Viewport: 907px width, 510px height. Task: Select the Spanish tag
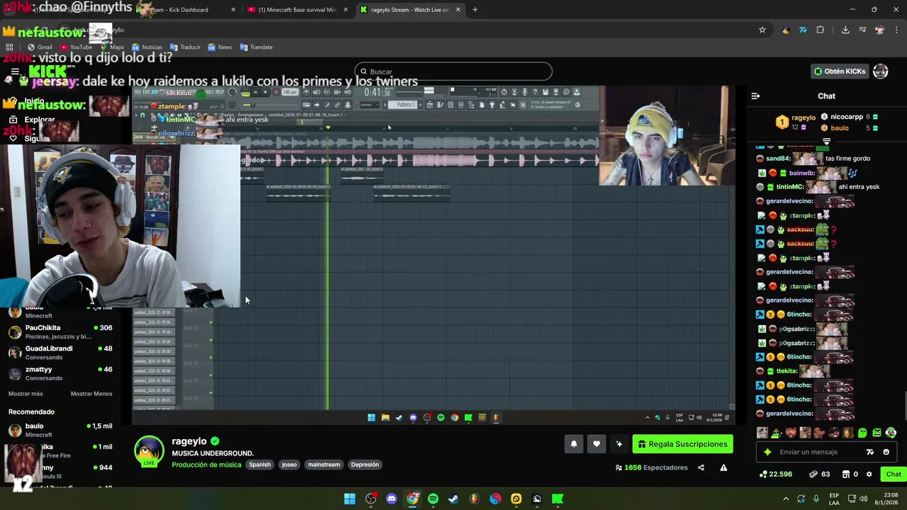click(x=259, y=465)
